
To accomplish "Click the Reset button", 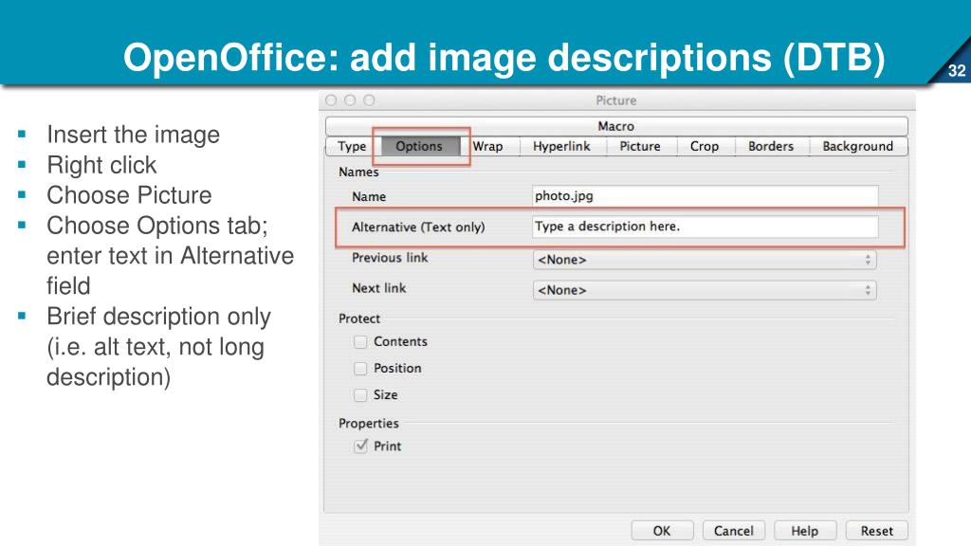I will point(877,531).
